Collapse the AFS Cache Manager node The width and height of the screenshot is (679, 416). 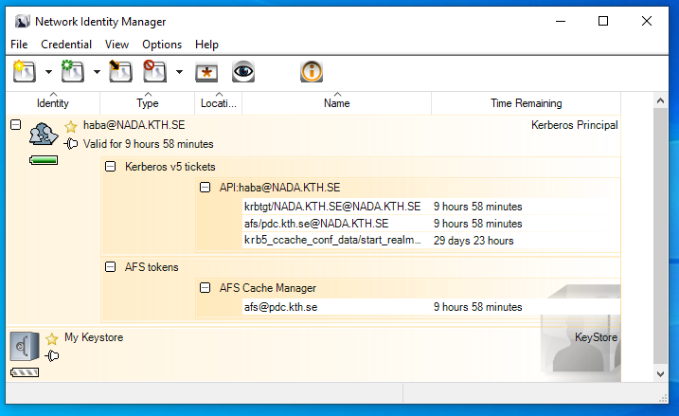205,287
